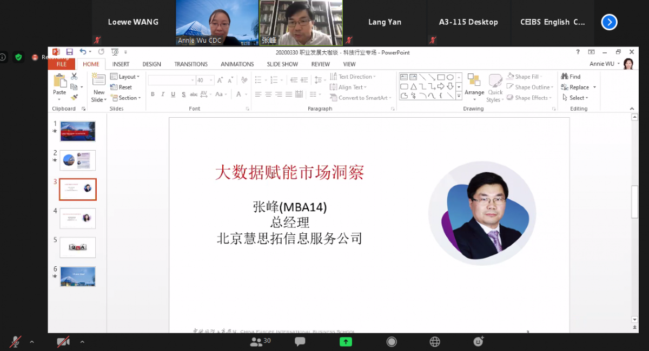This screenshot has width=649, height=351.
Task: Toggle Strikethrough formatting
Action: (194, 94)
